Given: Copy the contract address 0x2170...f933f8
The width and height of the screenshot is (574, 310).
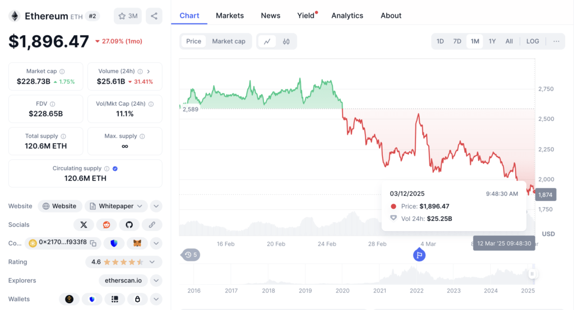Looking at the screenshot, I should click(94, 243).
